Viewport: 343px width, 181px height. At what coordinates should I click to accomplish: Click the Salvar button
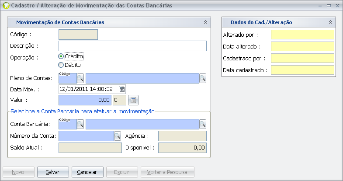(x=53, y=172)
